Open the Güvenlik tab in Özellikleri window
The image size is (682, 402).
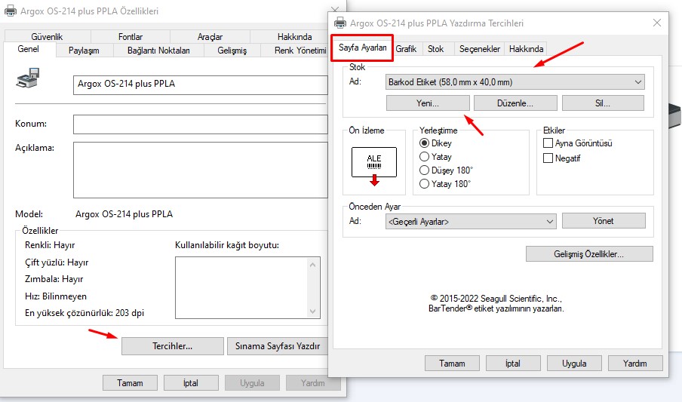pyautogui.click(x=47, y=37)
